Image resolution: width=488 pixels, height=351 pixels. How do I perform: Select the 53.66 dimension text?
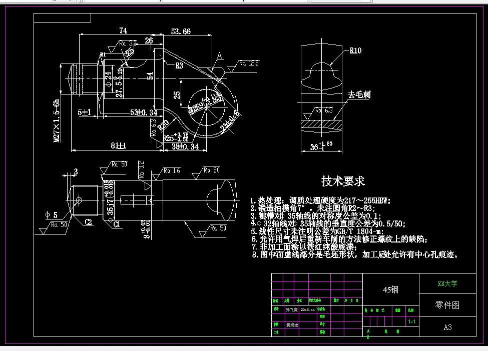pyautogui.click(x=180, y=30)
